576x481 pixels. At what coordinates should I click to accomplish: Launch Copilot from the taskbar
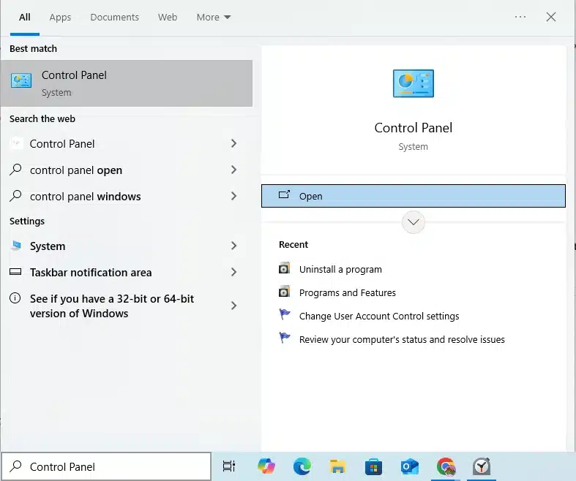[266, 466]
